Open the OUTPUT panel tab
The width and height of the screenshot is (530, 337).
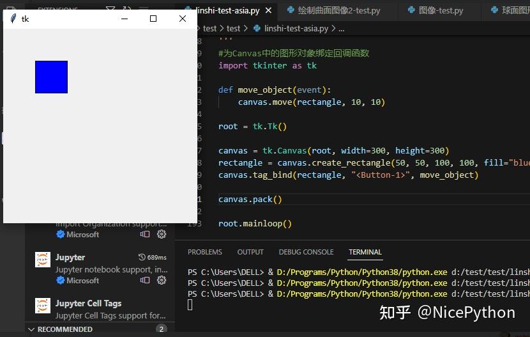coord(250,252)
